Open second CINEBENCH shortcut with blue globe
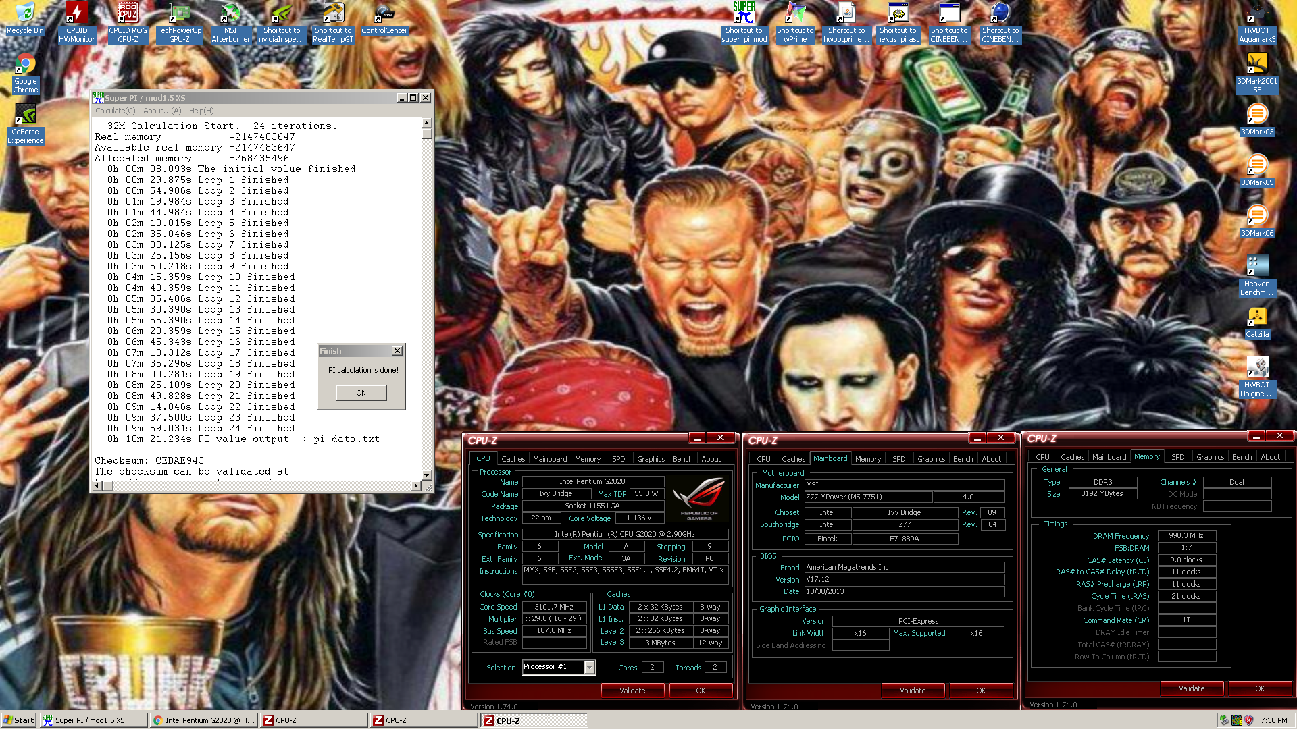1297x729 pixels. (1000, 22)
